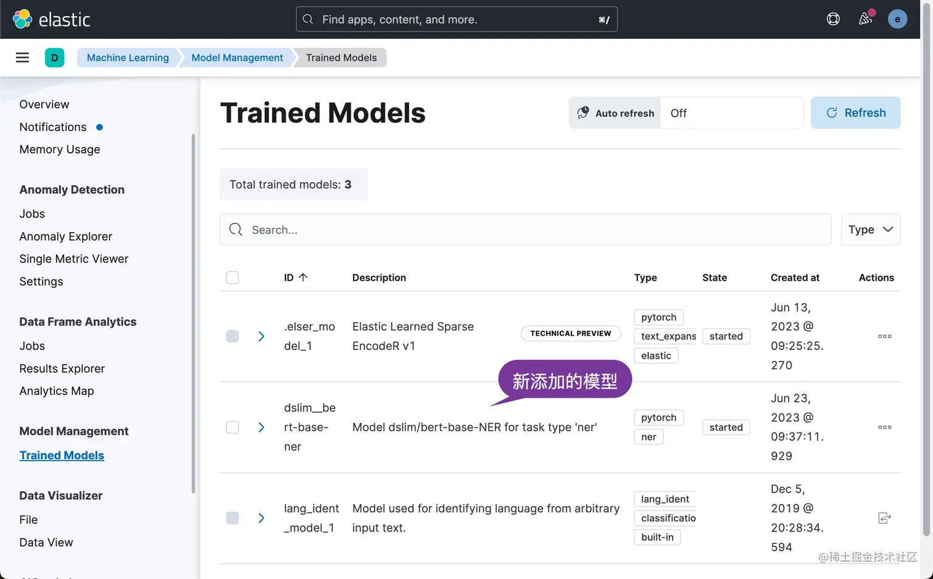Screen dimensions: 933x579
Task: Open the newsfeed celebration icon
Action: 865,19
